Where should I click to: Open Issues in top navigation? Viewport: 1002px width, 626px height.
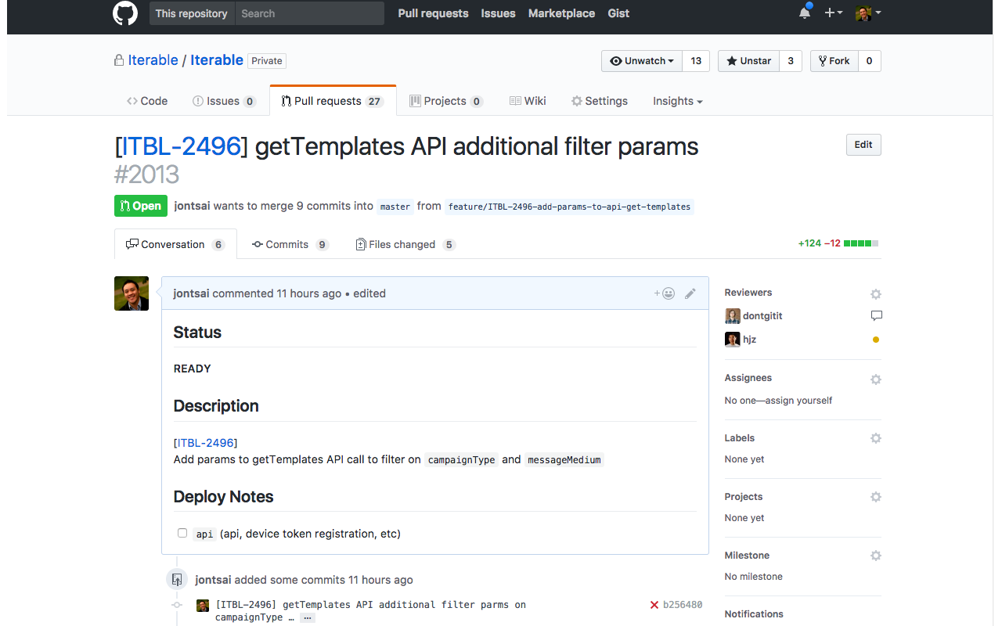[x=498, y=13]
